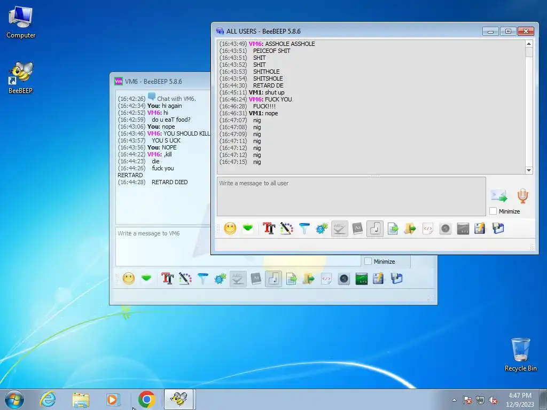Launch Internet Explorer from taskbar
Viewport: 547px width, 410px height.
[48, 399]
